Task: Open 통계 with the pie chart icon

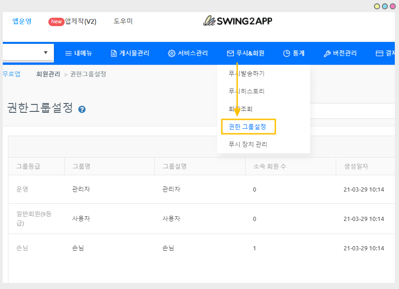Action: click(293, 53)
